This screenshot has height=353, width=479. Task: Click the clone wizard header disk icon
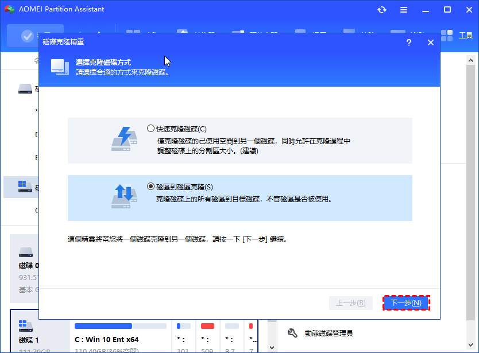point(60,67)
